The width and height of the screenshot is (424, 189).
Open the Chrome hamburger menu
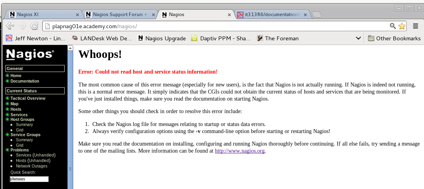[416, 26]
